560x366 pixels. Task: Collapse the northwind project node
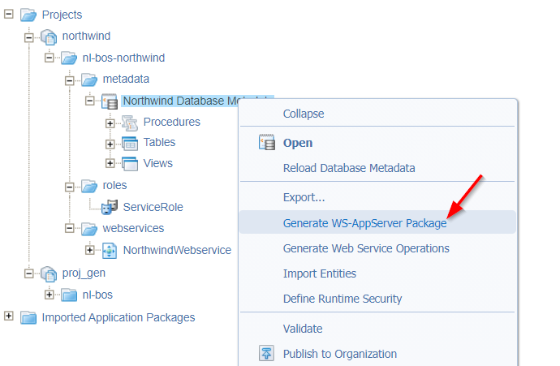point(30,37)
